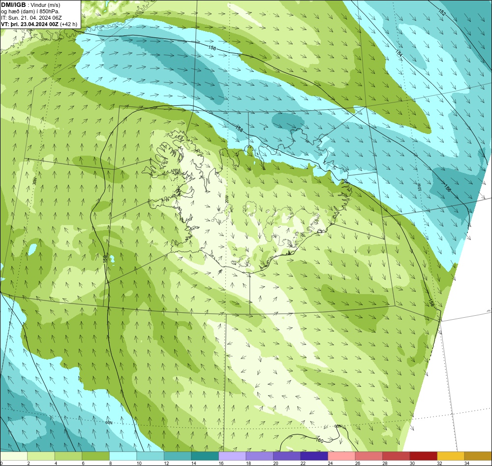Choose the 30–32 m/s dark red legend swatch
The height and width of the screenshot is (466, 492).
pos(423,456)
